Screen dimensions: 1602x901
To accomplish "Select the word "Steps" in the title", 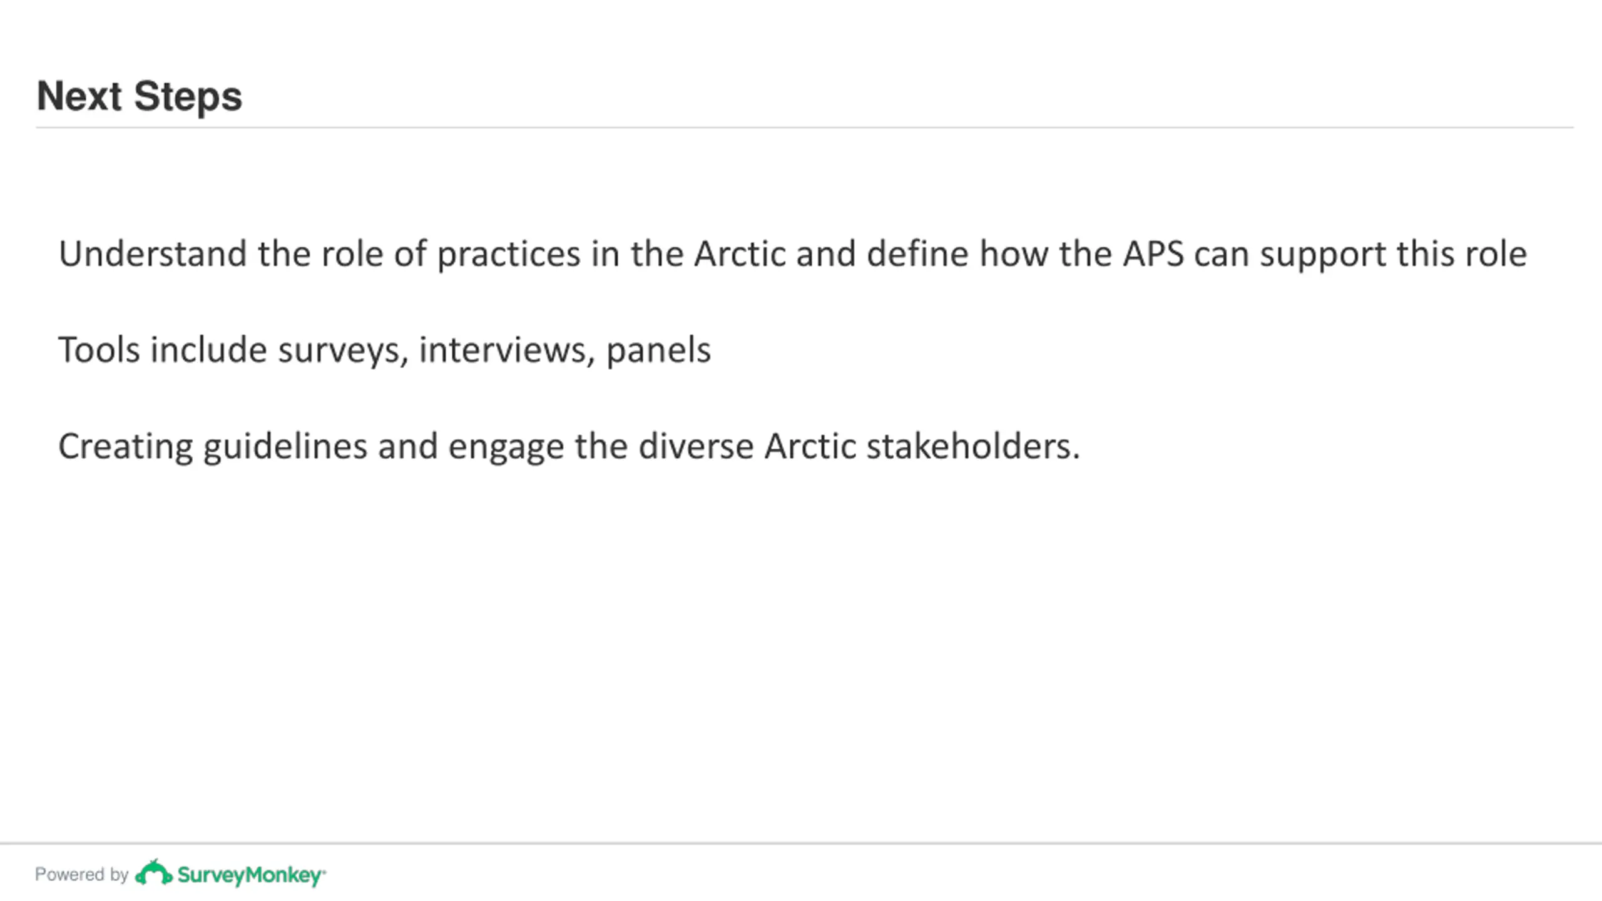I will click(188, 98).
